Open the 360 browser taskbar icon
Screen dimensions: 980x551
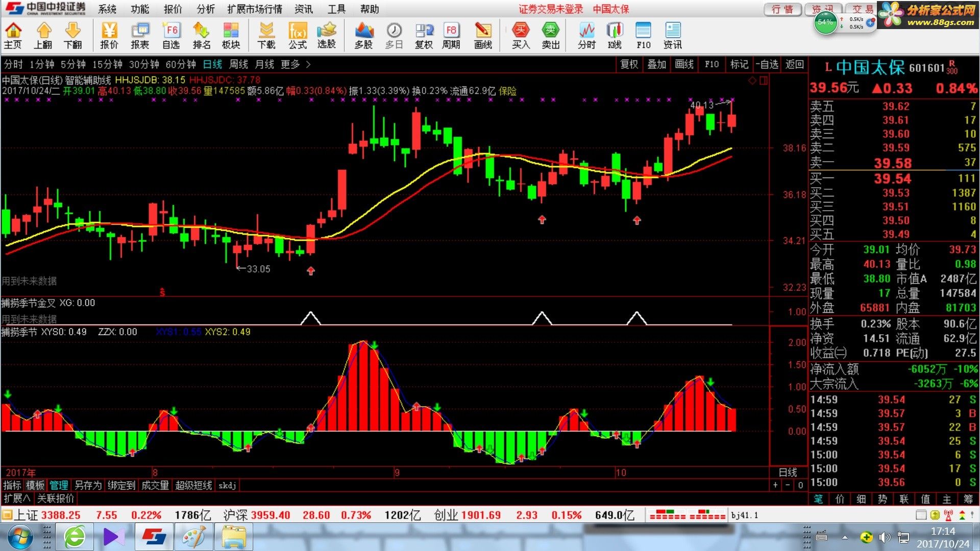(75, 537)
